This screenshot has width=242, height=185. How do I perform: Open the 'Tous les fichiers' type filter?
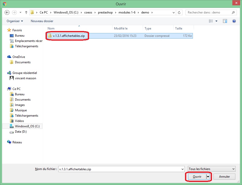click(x=212, y=169)
